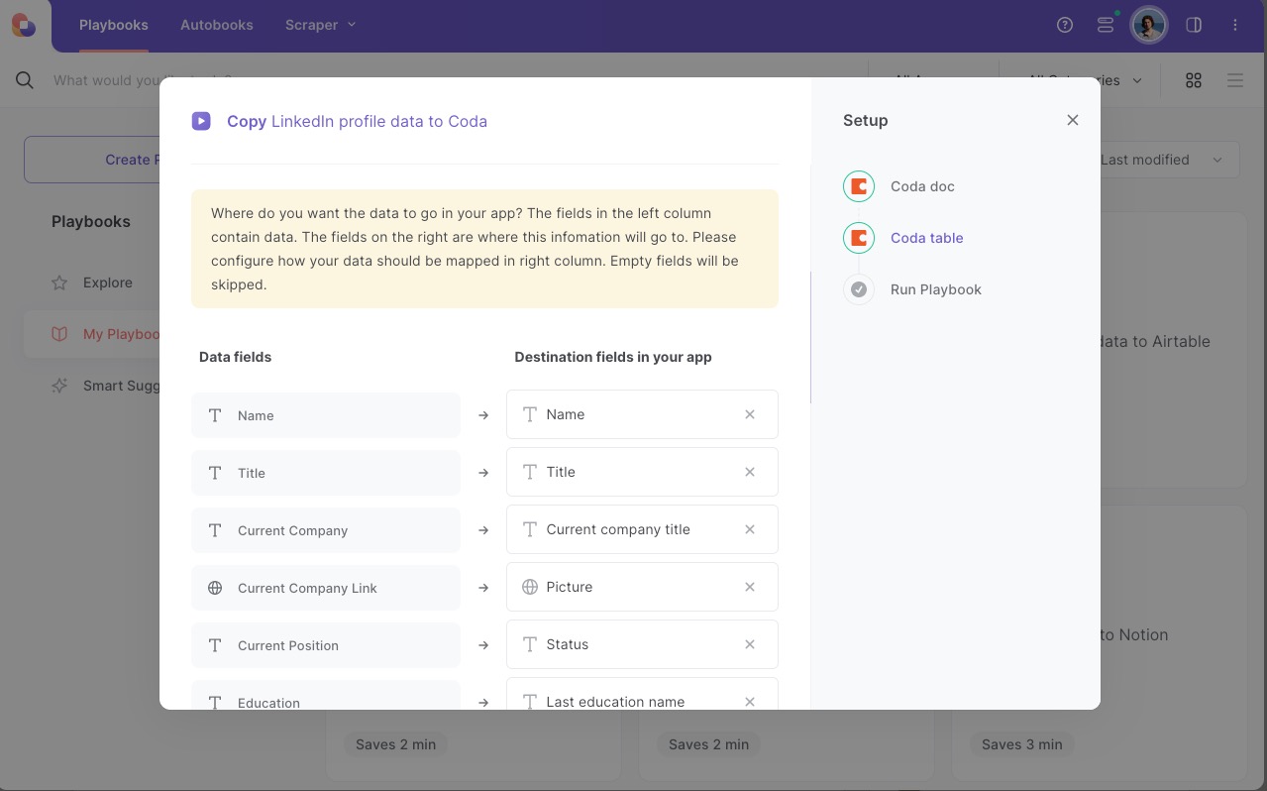Click the Bardeen logo in top bar
The height and width of the screenshot is (791, 1267).
point(24,25)
